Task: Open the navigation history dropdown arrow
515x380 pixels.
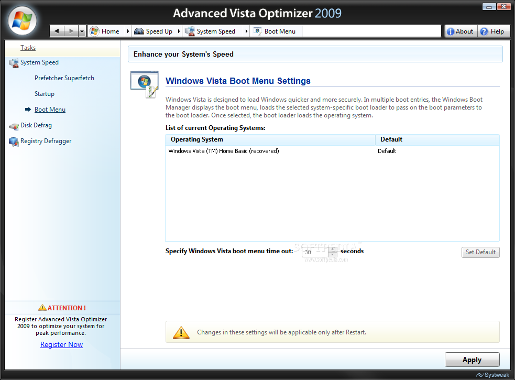Action: [x=82, y=31]
